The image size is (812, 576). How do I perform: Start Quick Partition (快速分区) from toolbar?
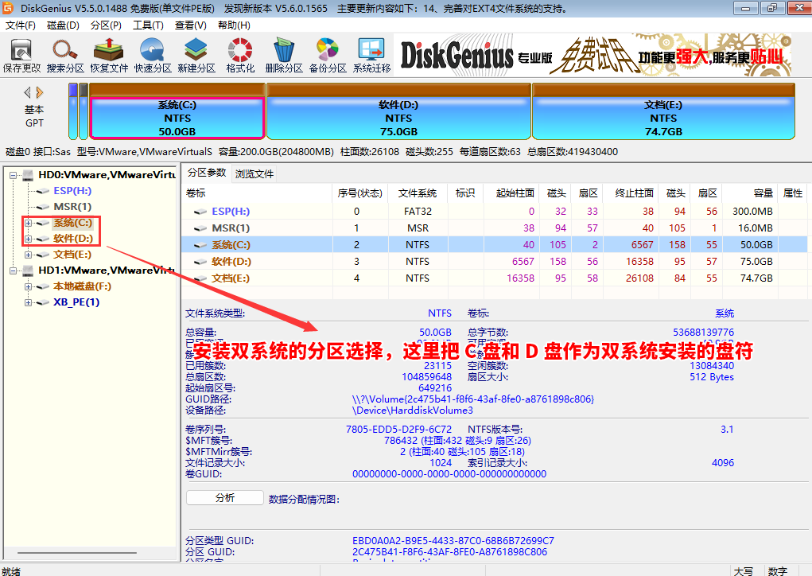point(152,55)
